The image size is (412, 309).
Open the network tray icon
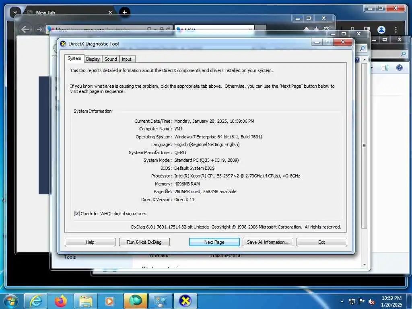[x=352, y=301]
